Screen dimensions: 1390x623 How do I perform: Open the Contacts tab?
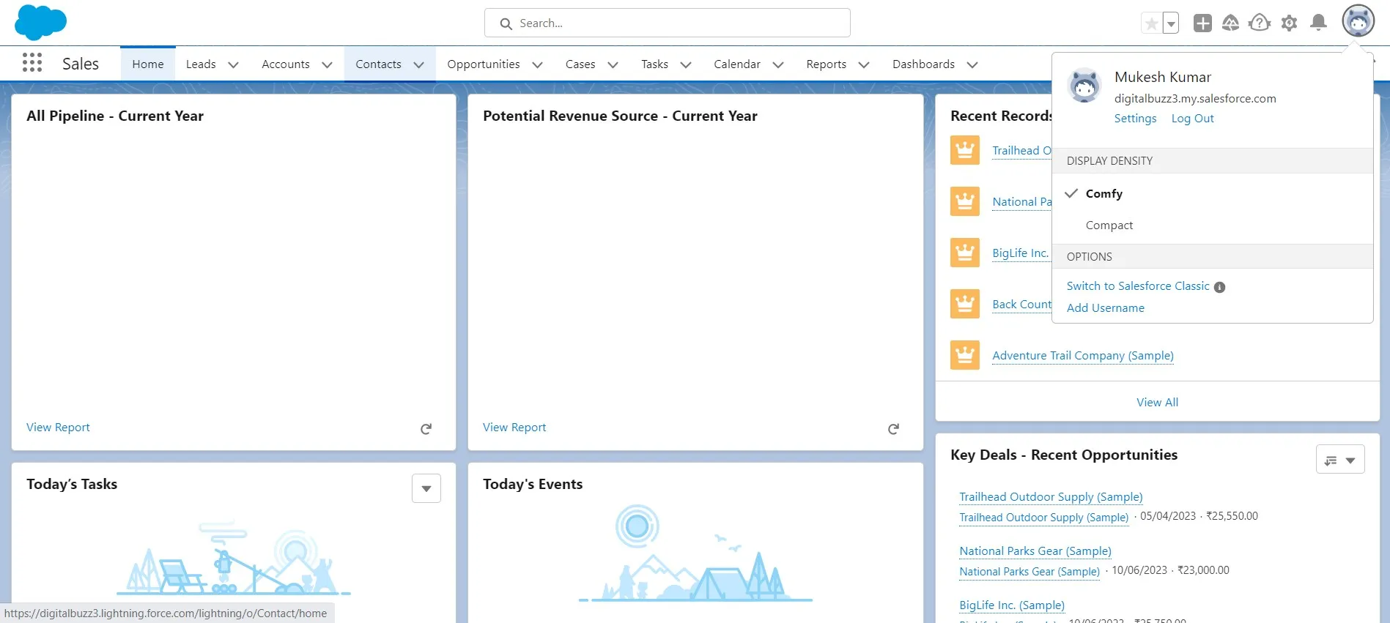coord(378,64)
